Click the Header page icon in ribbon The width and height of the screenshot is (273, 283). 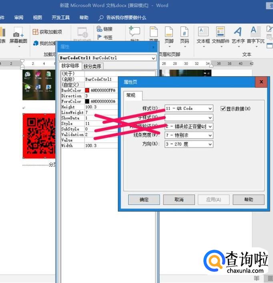click(x=154, y=32)
